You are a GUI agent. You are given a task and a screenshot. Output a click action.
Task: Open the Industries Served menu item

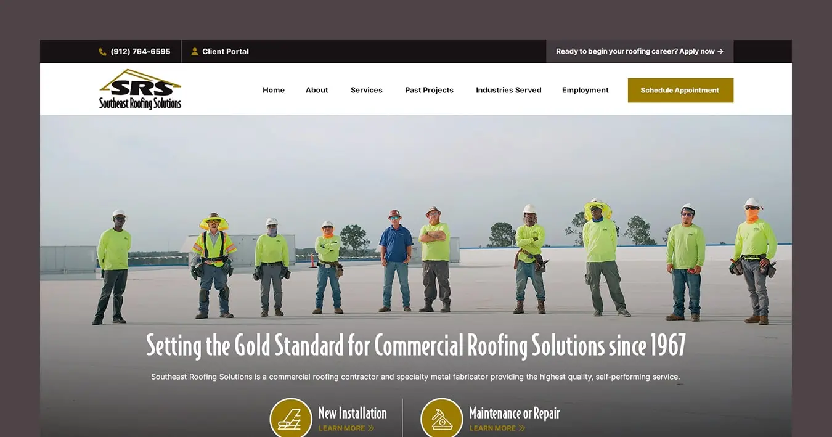(x=508, y=90)
